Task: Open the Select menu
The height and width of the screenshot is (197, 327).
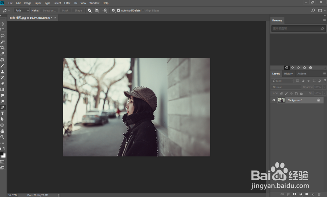Action: pyautogui.click(x=57, y=3)
